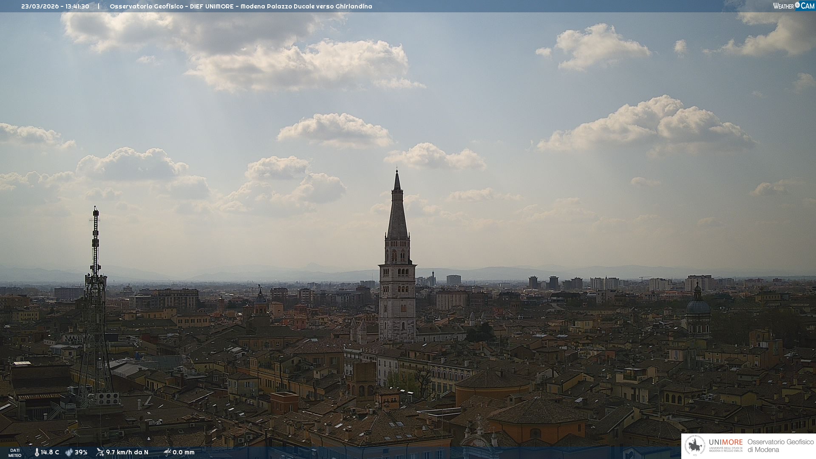This screenshot has height=459, width=816.
Task: Click the humidity water drops icon
Action: [69, 452]
